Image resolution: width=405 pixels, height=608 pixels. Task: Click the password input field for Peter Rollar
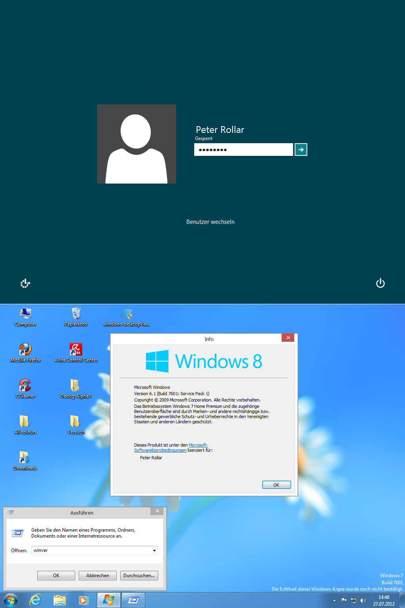(x=243, y=149)
